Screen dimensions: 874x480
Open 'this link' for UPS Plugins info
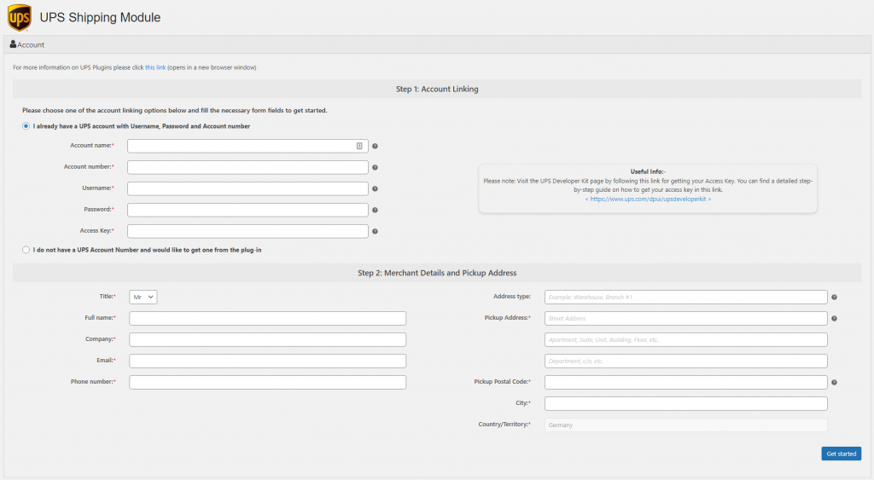(155, 67)
